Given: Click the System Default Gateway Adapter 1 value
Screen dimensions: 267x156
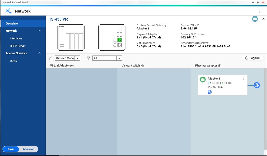Looking at the screenshot, I should (143, 29).
